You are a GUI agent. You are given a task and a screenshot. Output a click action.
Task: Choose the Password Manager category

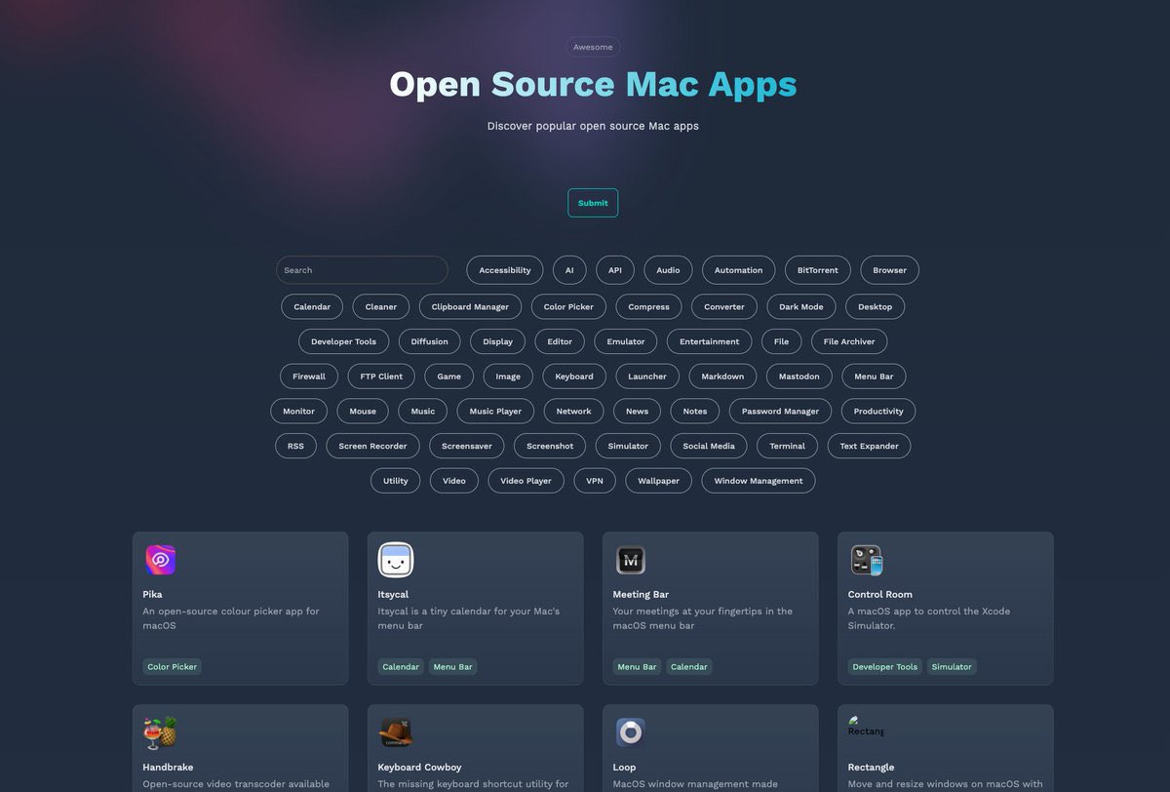[x=781, y=412]
